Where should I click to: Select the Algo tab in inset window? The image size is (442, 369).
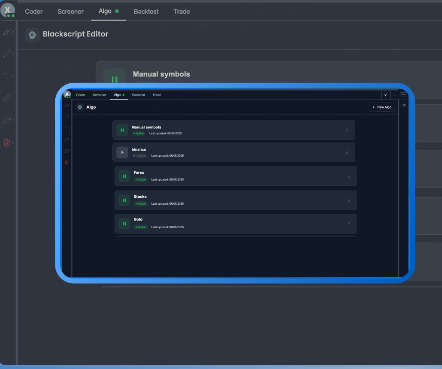[x=119, y=95]
